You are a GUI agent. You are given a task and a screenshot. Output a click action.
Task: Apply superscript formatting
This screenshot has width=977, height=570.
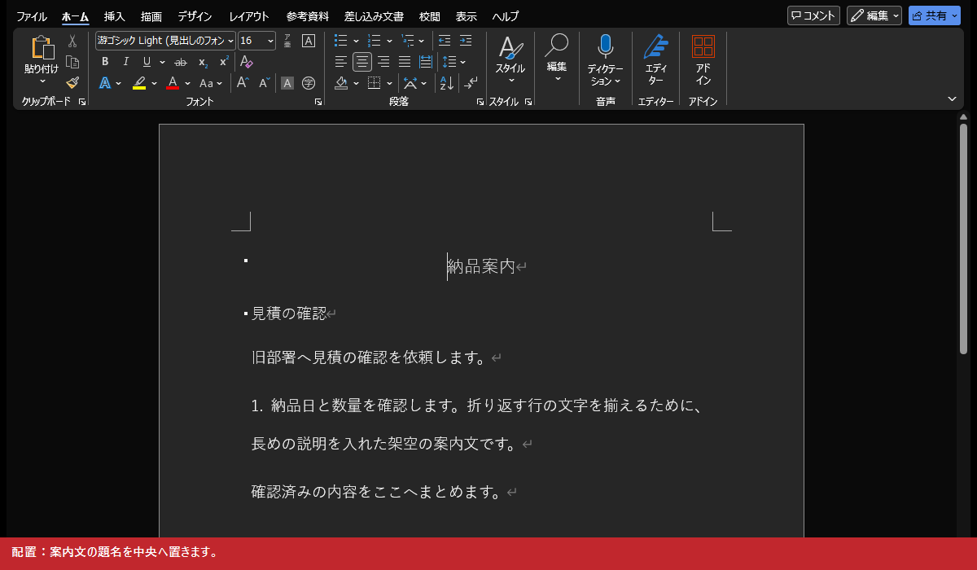(x=224, y=62)
